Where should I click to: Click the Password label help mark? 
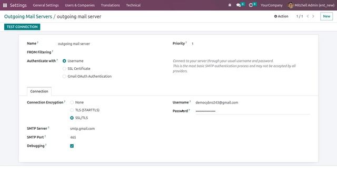pyautogui.click(x=189, y=110)
